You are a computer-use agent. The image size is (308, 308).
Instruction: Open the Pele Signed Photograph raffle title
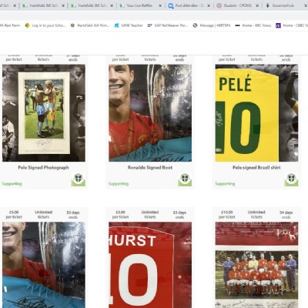tap(43, 168)
